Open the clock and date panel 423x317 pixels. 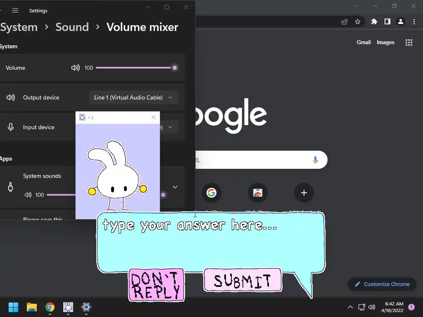(392, 307)
